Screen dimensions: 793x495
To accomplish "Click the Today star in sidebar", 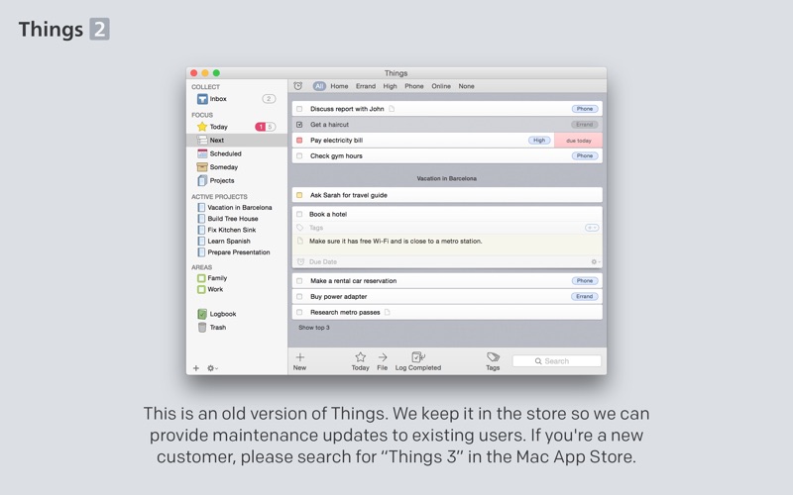I will pos(202,127).
